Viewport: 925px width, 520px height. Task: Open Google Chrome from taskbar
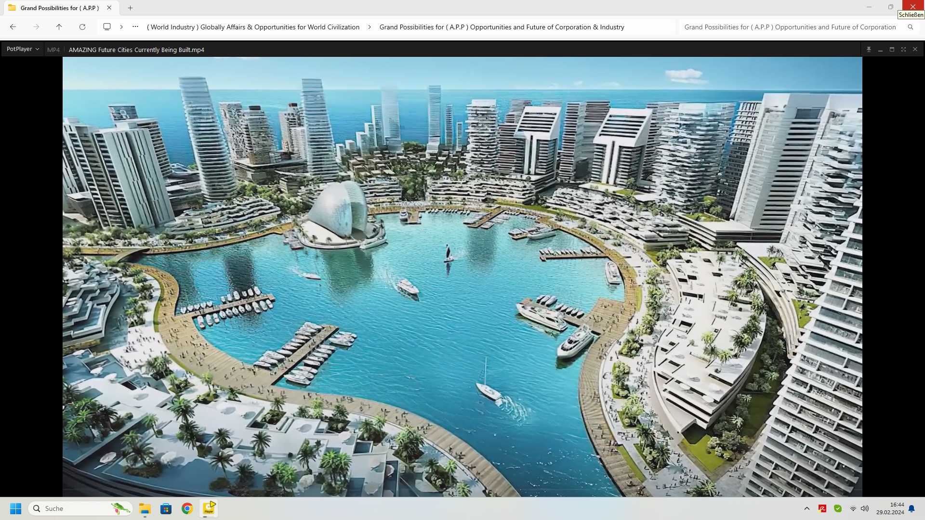[x=187, y=508]
